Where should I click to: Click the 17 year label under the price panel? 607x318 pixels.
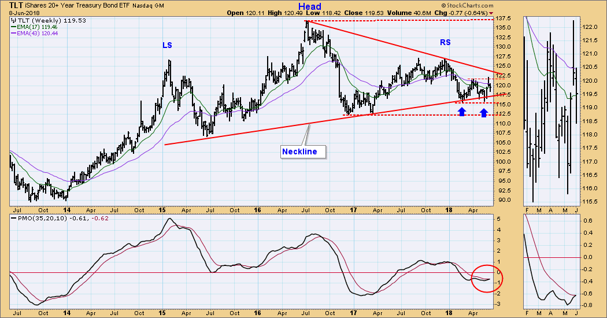[353, 210]
